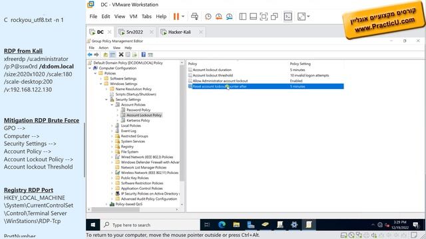Select Restricted Groups in the tree
This screenshot has height=239, width=426.
134,136
